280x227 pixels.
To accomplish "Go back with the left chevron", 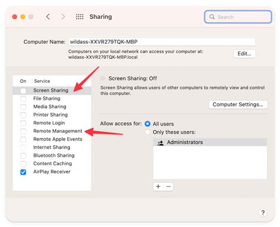I will (x=48, y=17).
